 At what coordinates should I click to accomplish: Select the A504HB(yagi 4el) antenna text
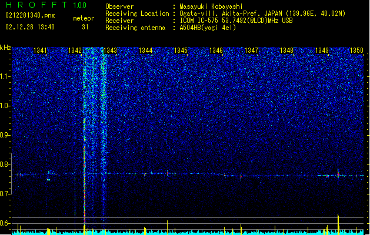click(x=208, y=28)
